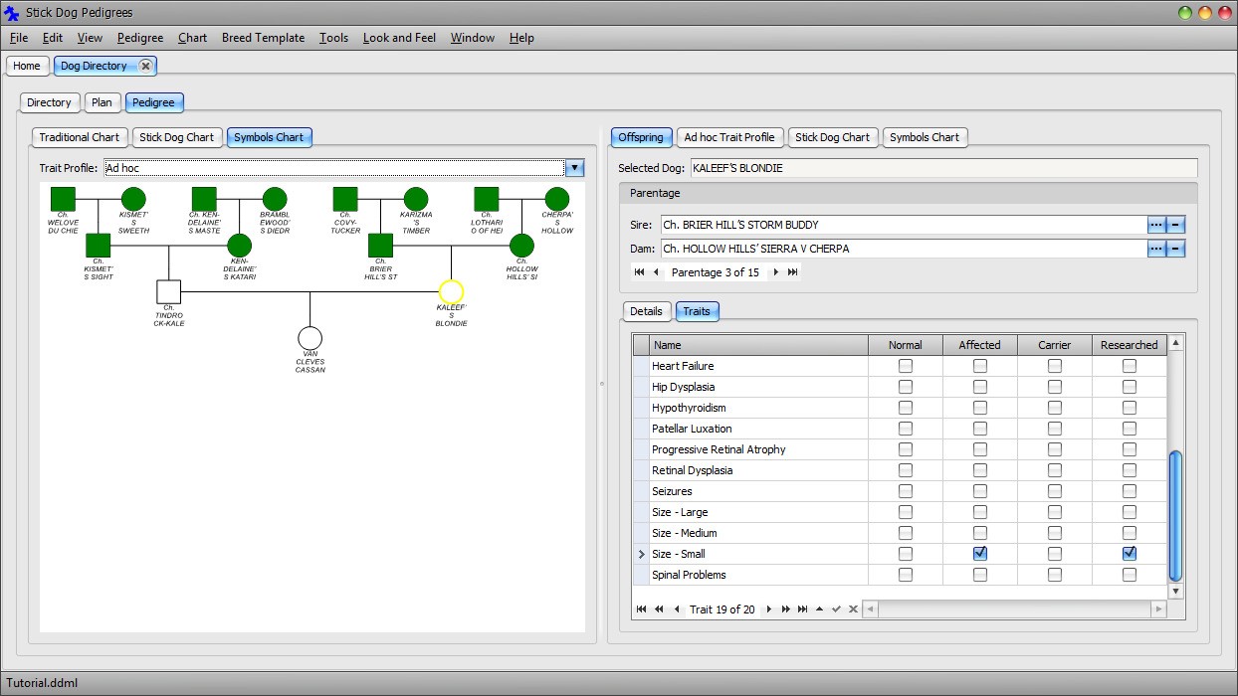This screenshot has height=696, width=1238.
Task: Open the Trait Profile dropdown
Action: coord(574,168)
